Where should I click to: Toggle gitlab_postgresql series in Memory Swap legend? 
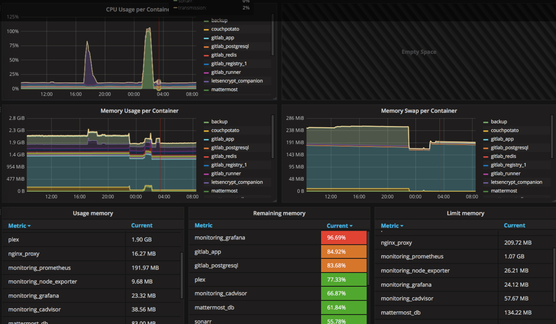[509, 148]
